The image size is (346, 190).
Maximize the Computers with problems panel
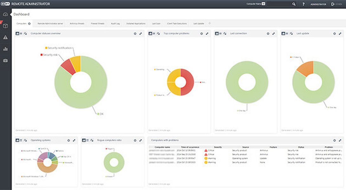coord(340,140)
